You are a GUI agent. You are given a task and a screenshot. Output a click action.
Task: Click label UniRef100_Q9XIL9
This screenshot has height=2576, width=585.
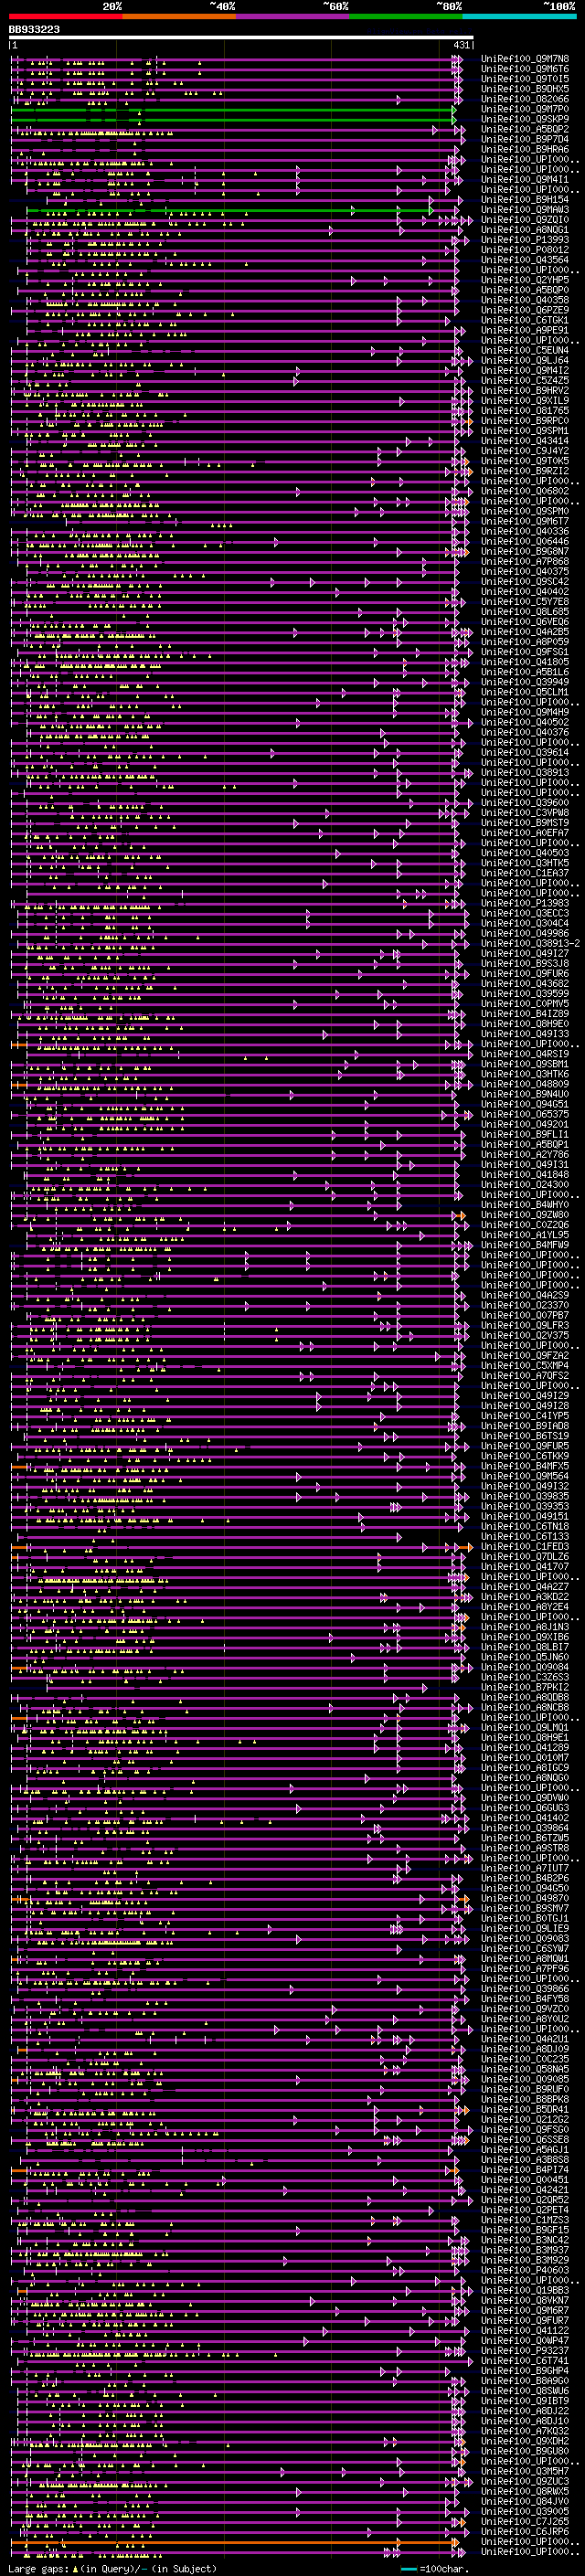click(x=525, y=400)
